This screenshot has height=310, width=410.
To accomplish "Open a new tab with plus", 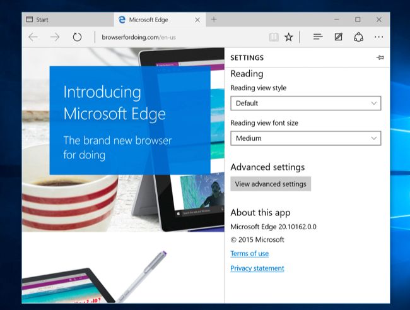I will [214, 20].
